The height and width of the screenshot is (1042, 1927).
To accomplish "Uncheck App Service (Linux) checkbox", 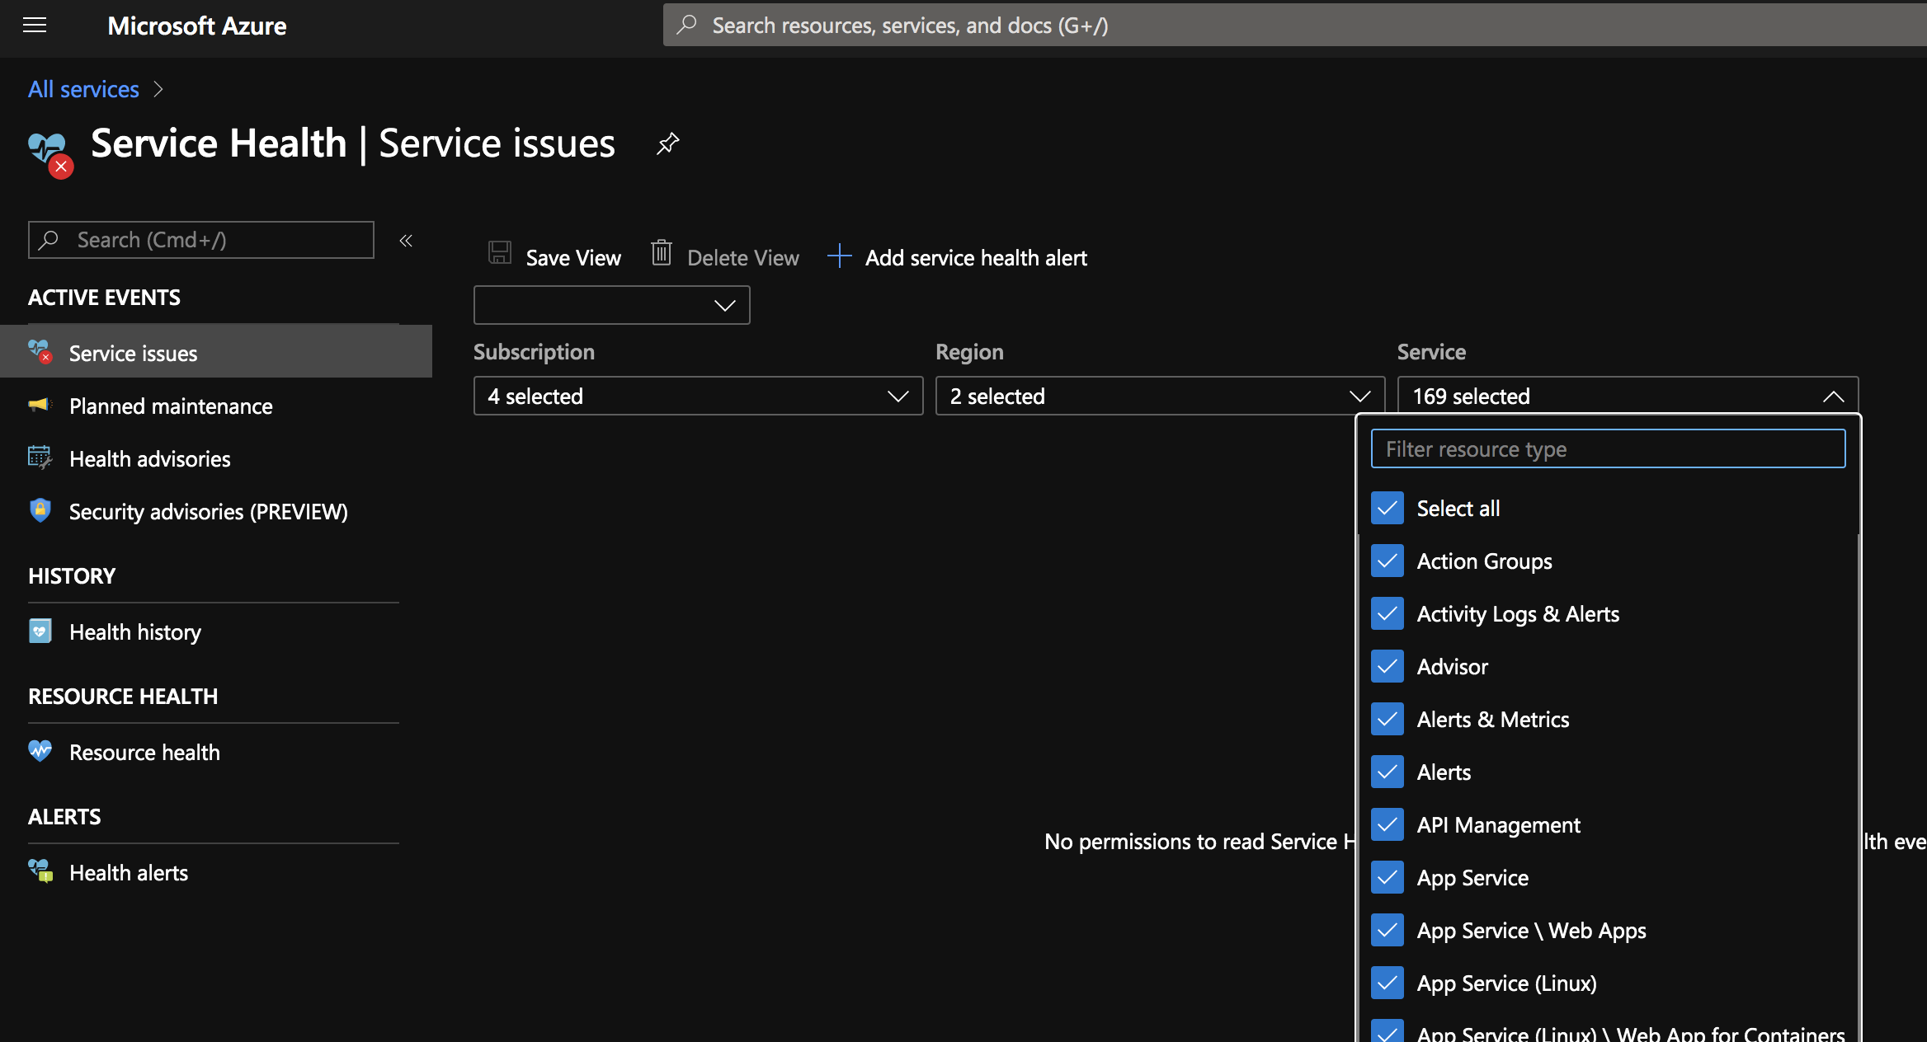I will [1388, 983].
